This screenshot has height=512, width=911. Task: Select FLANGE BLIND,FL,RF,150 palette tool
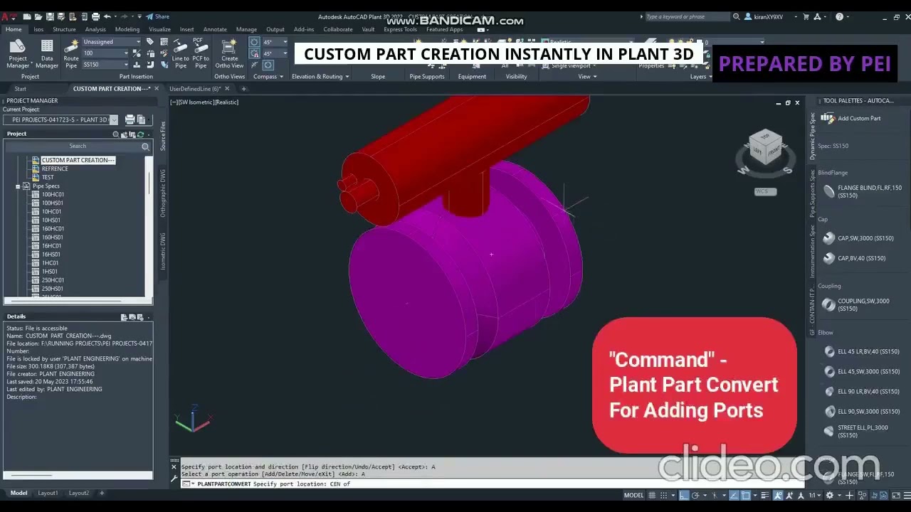click(x=862, y=191)
